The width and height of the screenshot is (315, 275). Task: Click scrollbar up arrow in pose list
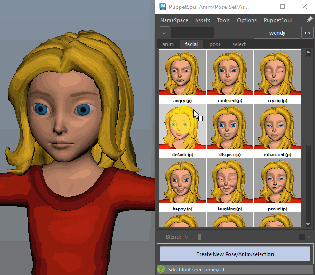(x=308, y=52)
